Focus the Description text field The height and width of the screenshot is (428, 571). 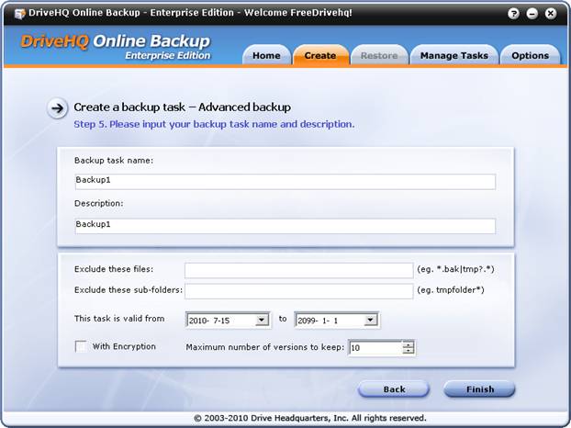point(285,226)
